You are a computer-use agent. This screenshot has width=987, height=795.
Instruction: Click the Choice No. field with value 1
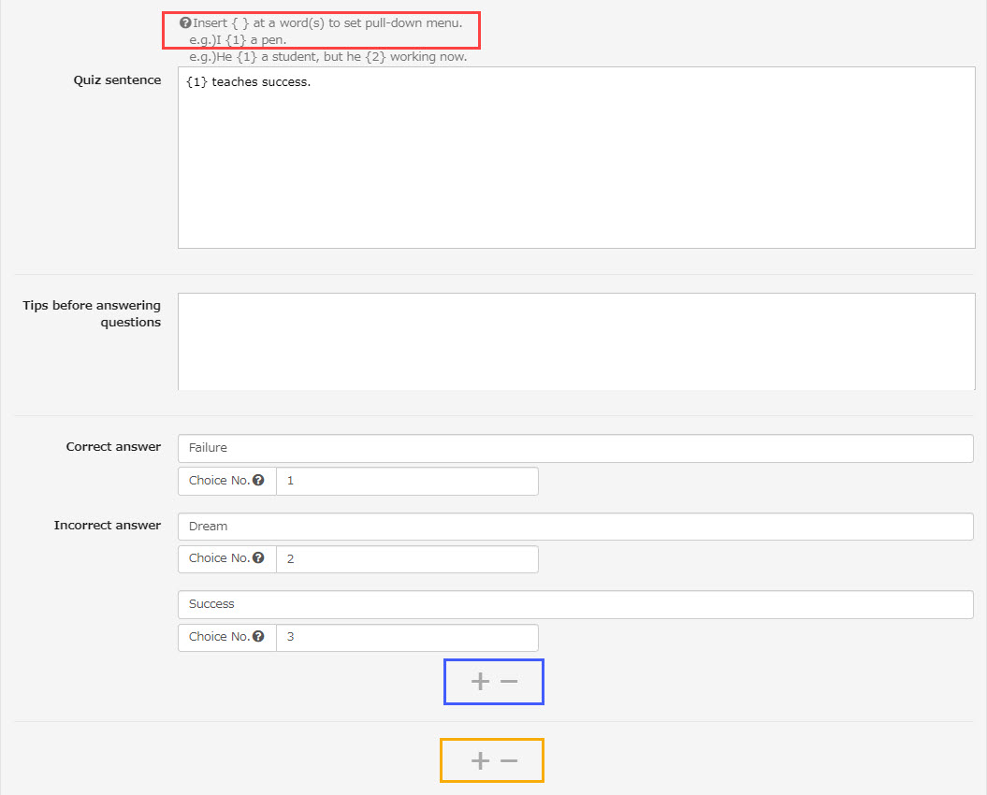pyautogui.click(x=407, y=481)
